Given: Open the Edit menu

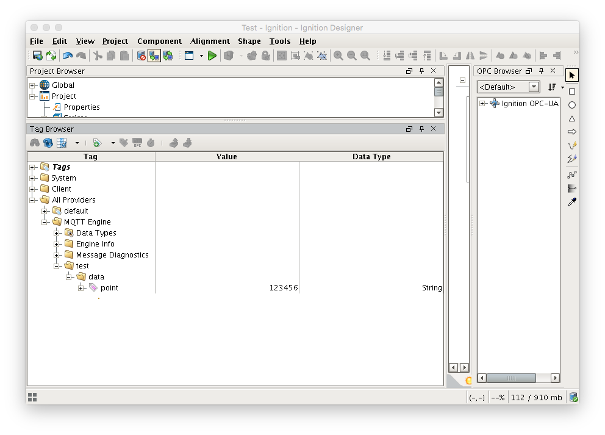Looking at the screenshot, I should [x=59, y=41].
